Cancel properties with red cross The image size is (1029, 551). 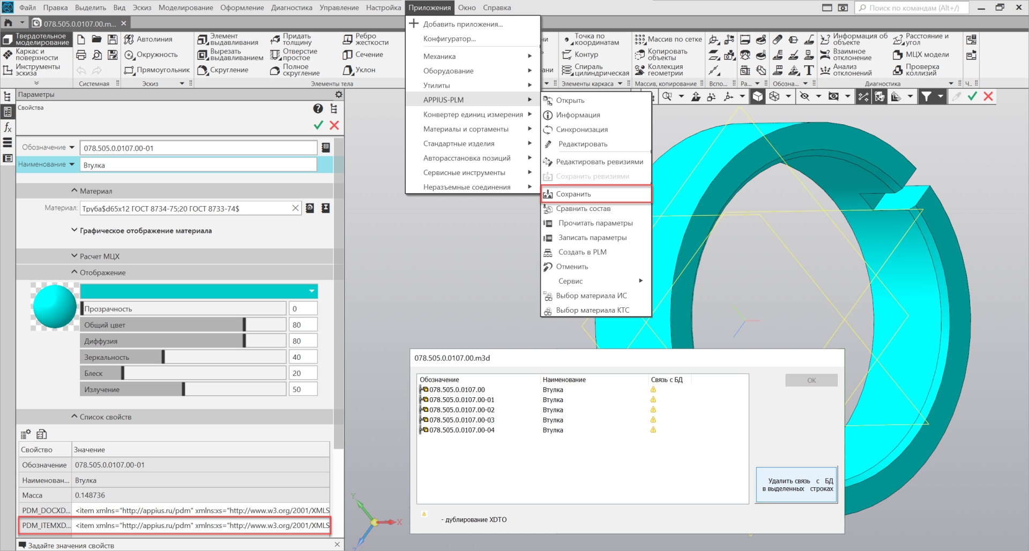[x=334, y=125]
